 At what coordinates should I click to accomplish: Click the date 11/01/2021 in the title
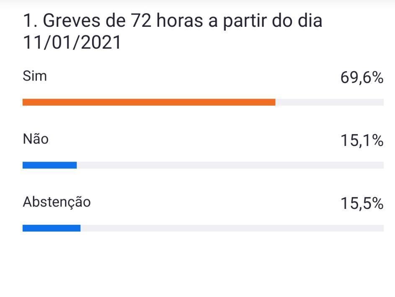(x=72, y=43)
